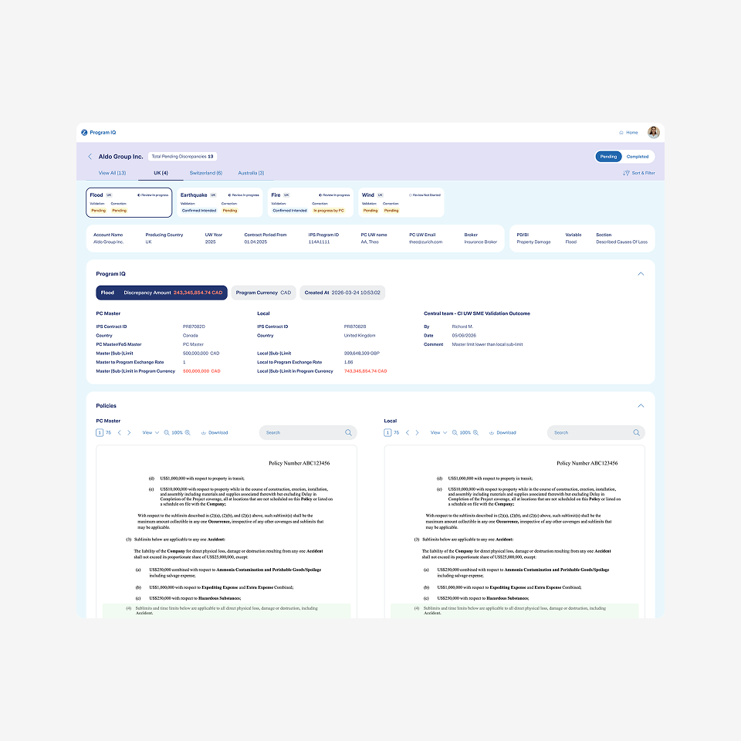Zoom in the Local document
Viewport: 741px width, 741px height.
(476, 432)
